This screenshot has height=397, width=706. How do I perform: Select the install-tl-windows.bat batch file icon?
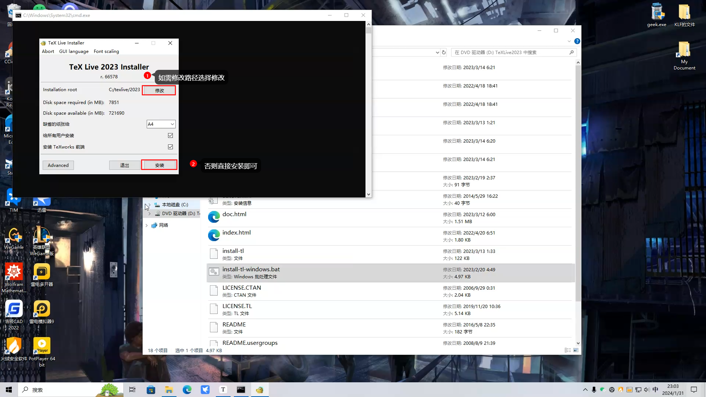(x=214, y=272)
